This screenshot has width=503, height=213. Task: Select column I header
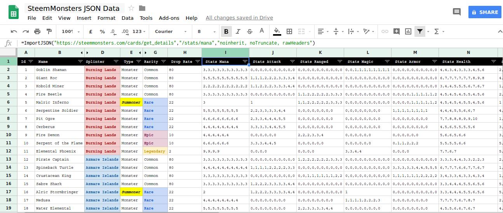tap(225, 52)
